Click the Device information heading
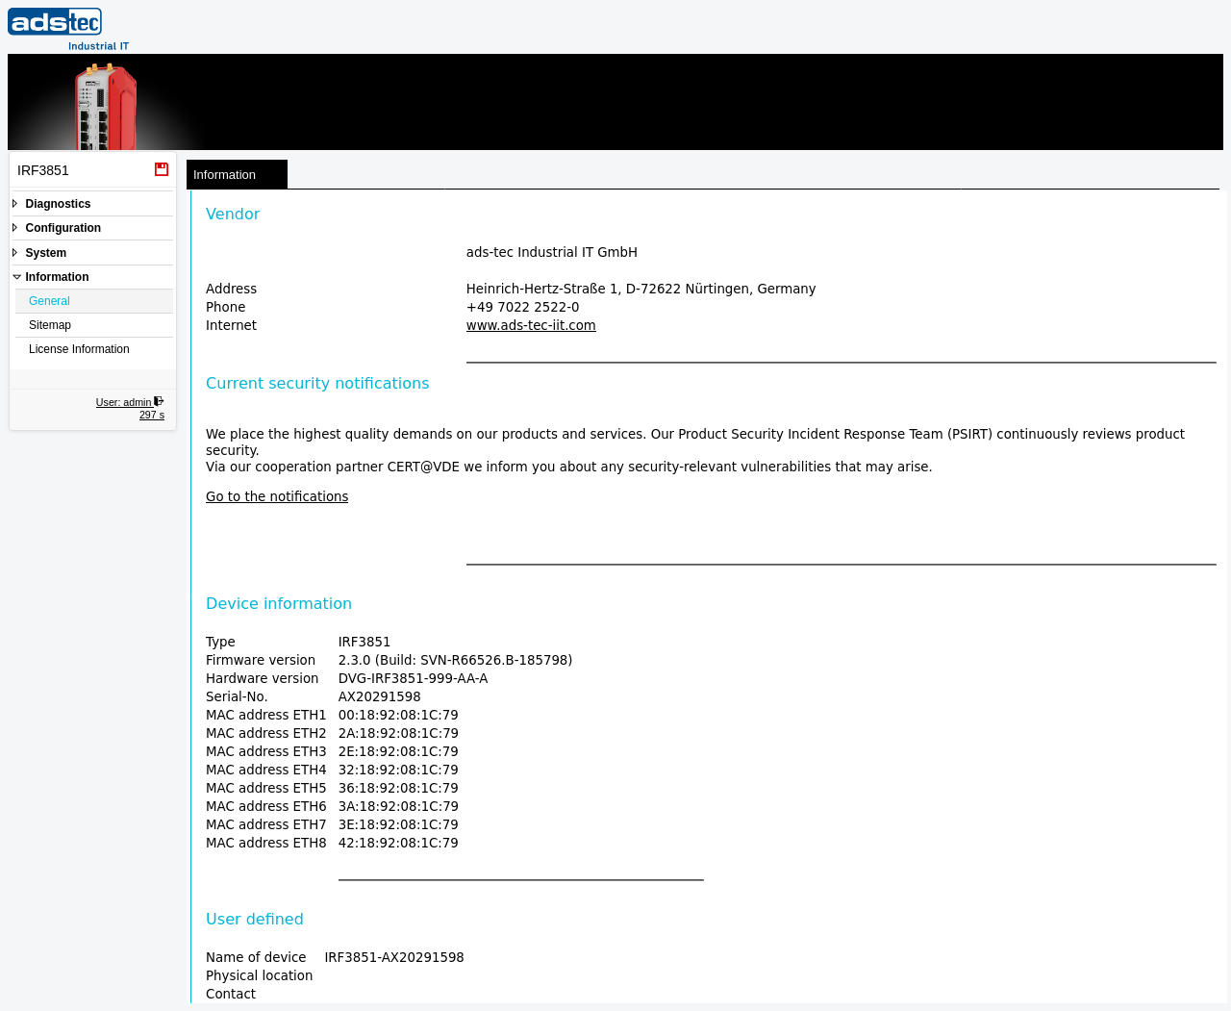Image resolution: width=1231 pixels, height=1011 pixels. point(279,603)
